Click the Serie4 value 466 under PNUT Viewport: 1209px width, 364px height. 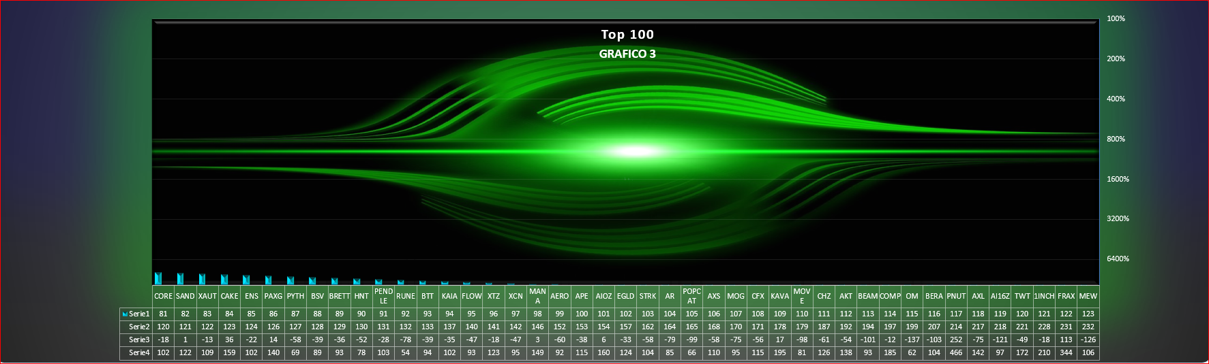[956, 353]
